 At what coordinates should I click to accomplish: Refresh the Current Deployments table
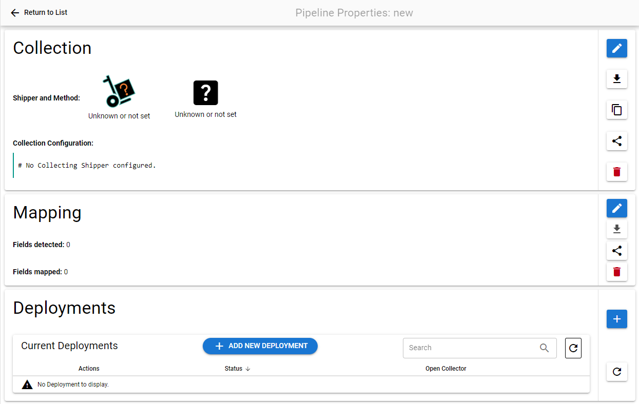[573, 348]
